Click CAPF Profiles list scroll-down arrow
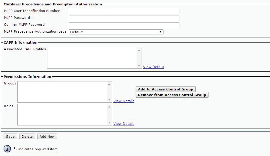The width and height of the screenshot is (270, 156). (x=139, y=66)
